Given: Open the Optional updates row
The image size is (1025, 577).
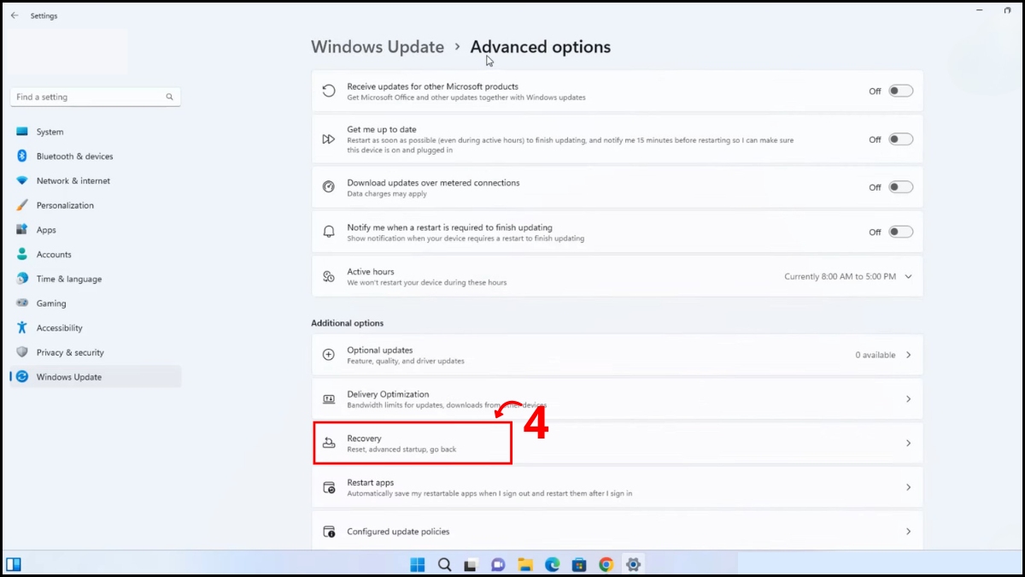Looking at the screenshot, I should 618,355.
